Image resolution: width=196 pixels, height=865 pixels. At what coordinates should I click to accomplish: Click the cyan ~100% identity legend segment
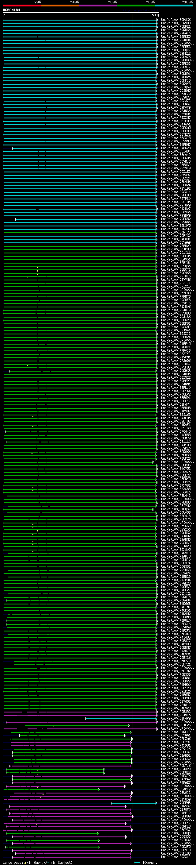pos(174,6)
